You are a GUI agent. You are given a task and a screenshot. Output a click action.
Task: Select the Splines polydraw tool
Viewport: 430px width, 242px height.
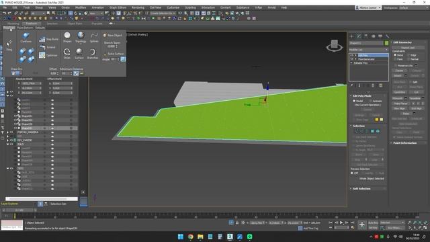(94, 38)
